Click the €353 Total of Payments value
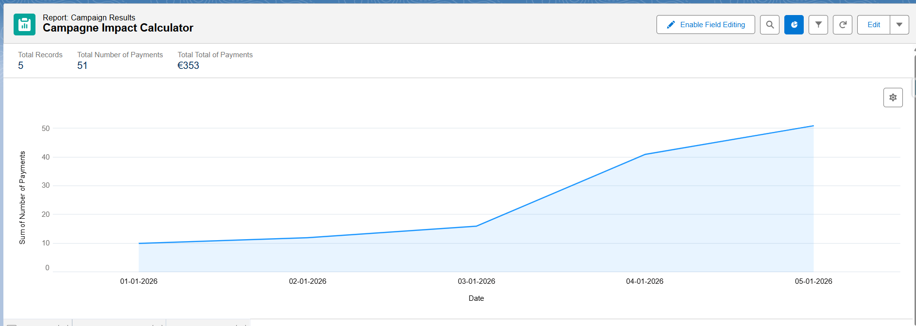916x326 pixels. [x=188, y=65]
